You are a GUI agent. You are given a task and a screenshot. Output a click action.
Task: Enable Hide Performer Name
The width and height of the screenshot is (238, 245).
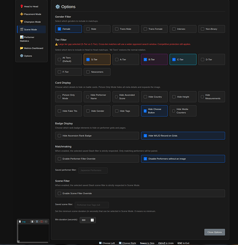97,97
